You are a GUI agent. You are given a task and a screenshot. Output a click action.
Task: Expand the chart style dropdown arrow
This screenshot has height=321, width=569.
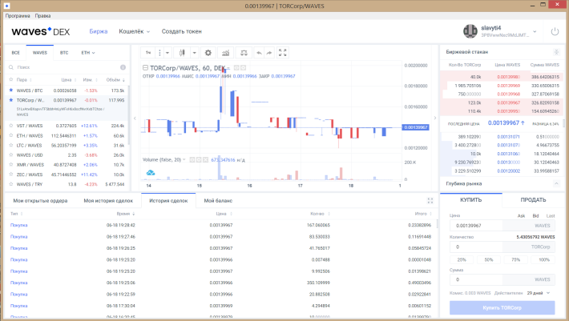(x=195, y=53)
